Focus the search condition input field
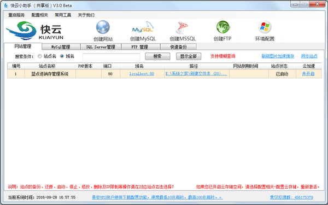The width and height of the screenshot is (328, 205). coord(111,56)
